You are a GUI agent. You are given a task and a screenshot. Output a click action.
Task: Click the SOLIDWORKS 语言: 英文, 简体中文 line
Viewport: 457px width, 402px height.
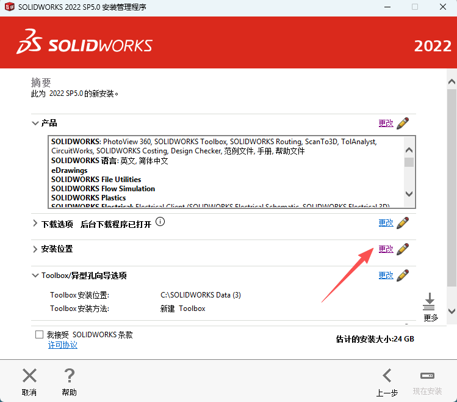pos(110,161)
